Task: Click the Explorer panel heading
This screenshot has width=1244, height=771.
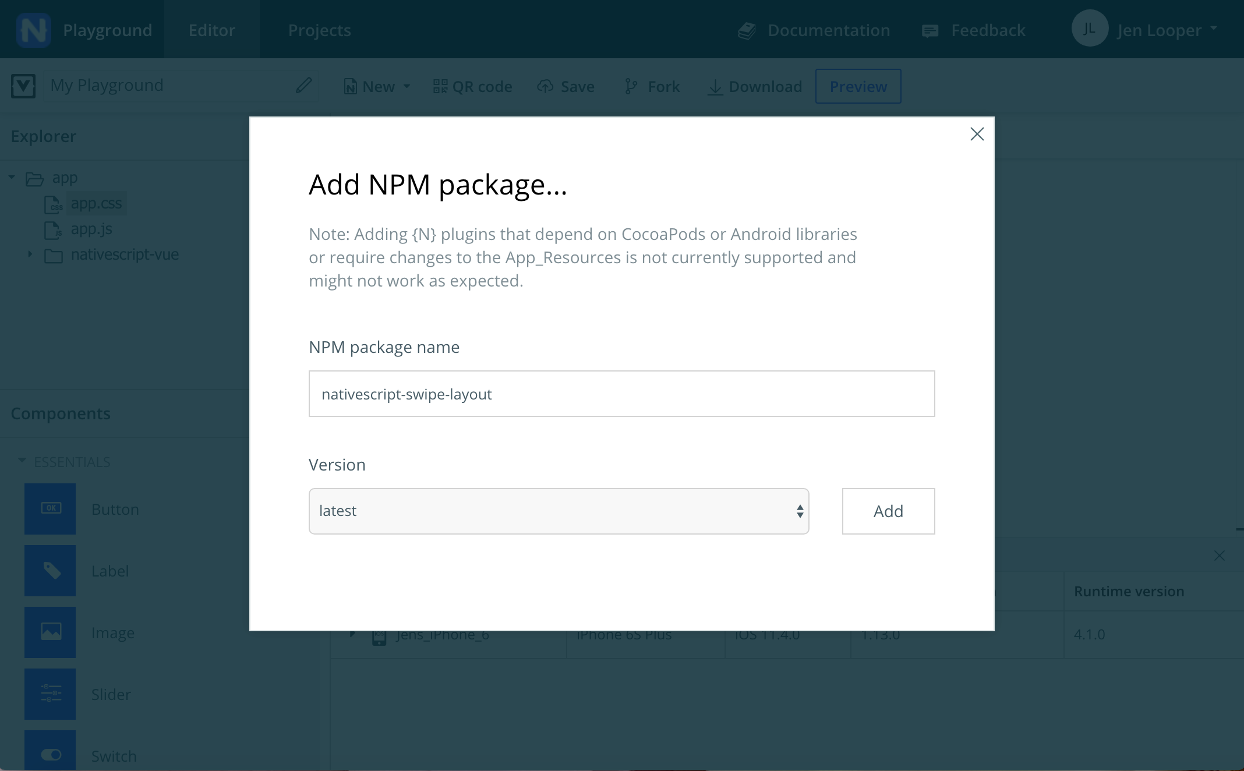Action: tap(44, 136)
